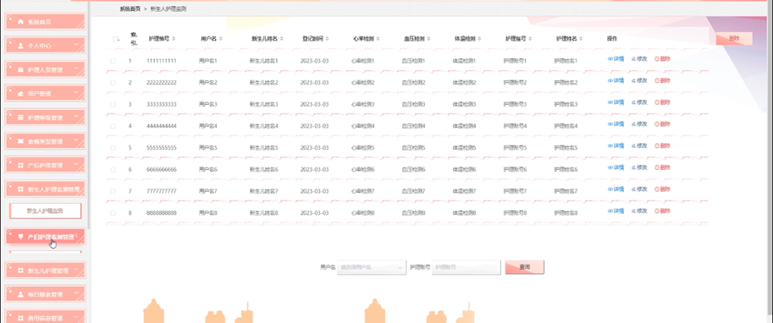
Task: Delete row 用户名8 via 删除
Action: pos(663,211)
